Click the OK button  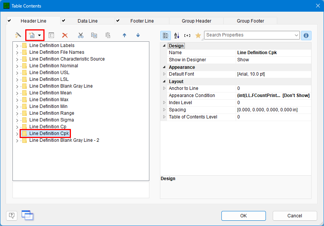(x=243, y=216)
